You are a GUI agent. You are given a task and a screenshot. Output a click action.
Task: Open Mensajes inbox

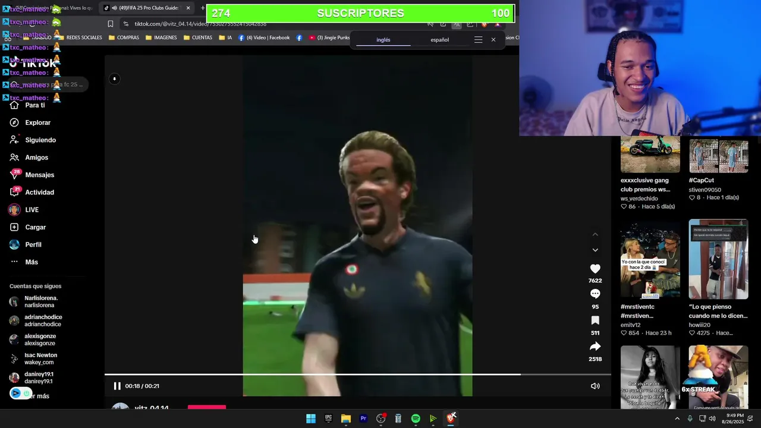click(x=32, y=175)
